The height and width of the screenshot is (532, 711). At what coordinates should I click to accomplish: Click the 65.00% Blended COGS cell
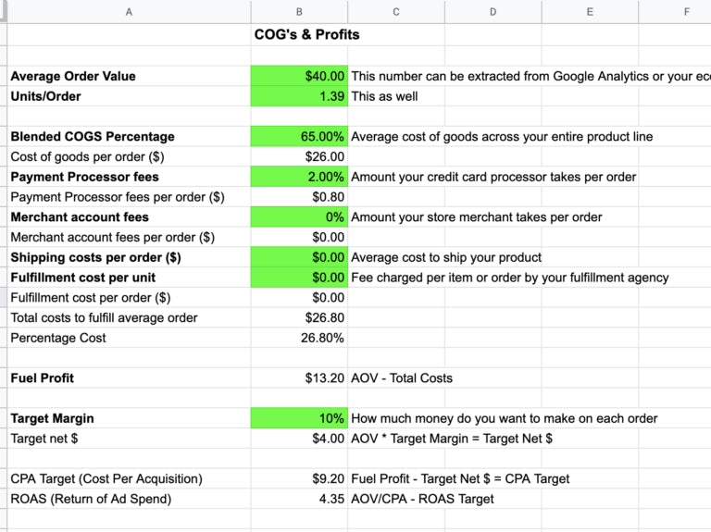[x=299, y=137]
